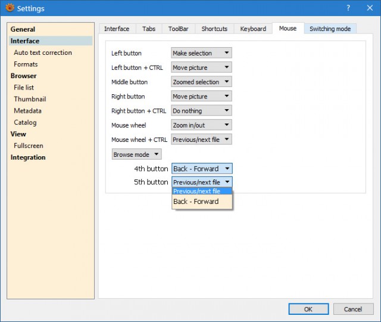Open Thumbnail settings
Image resolution: width=381 pixels, height=322 pixels.
click(x=30, y=99)
